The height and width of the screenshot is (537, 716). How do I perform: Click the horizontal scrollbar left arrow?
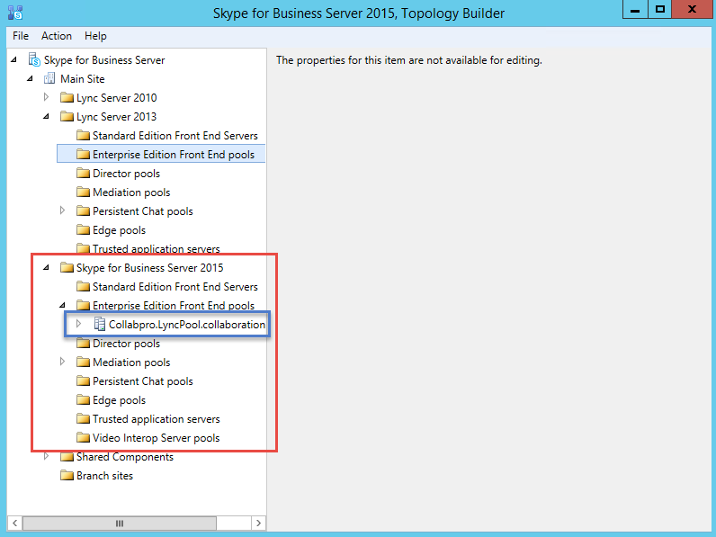tap(14, 523)
